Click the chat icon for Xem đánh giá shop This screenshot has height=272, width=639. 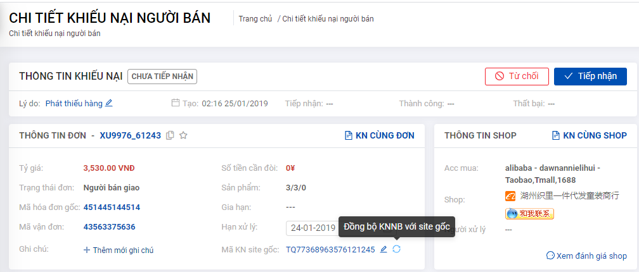pos(550,256)
